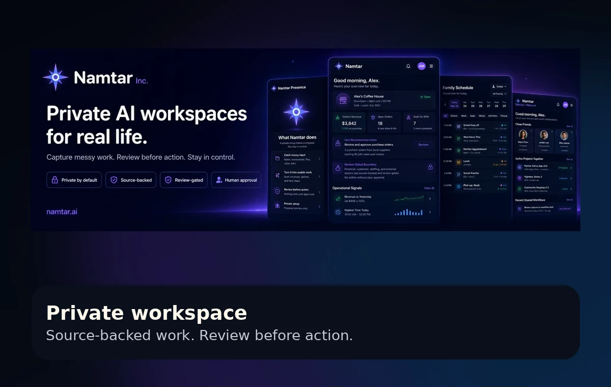Click the School Drop-off event icon

point(458,126)
